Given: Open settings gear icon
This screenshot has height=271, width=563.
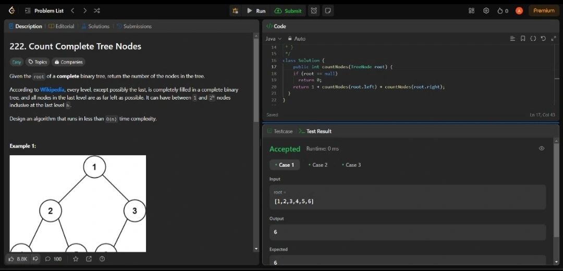Looking at the screenshot, I should tap(486, 11).
